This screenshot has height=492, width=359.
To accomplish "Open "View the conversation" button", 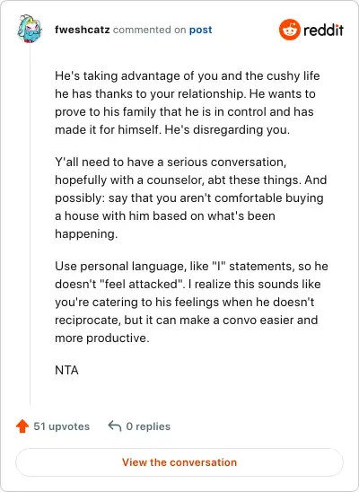I will click(179, 462).
